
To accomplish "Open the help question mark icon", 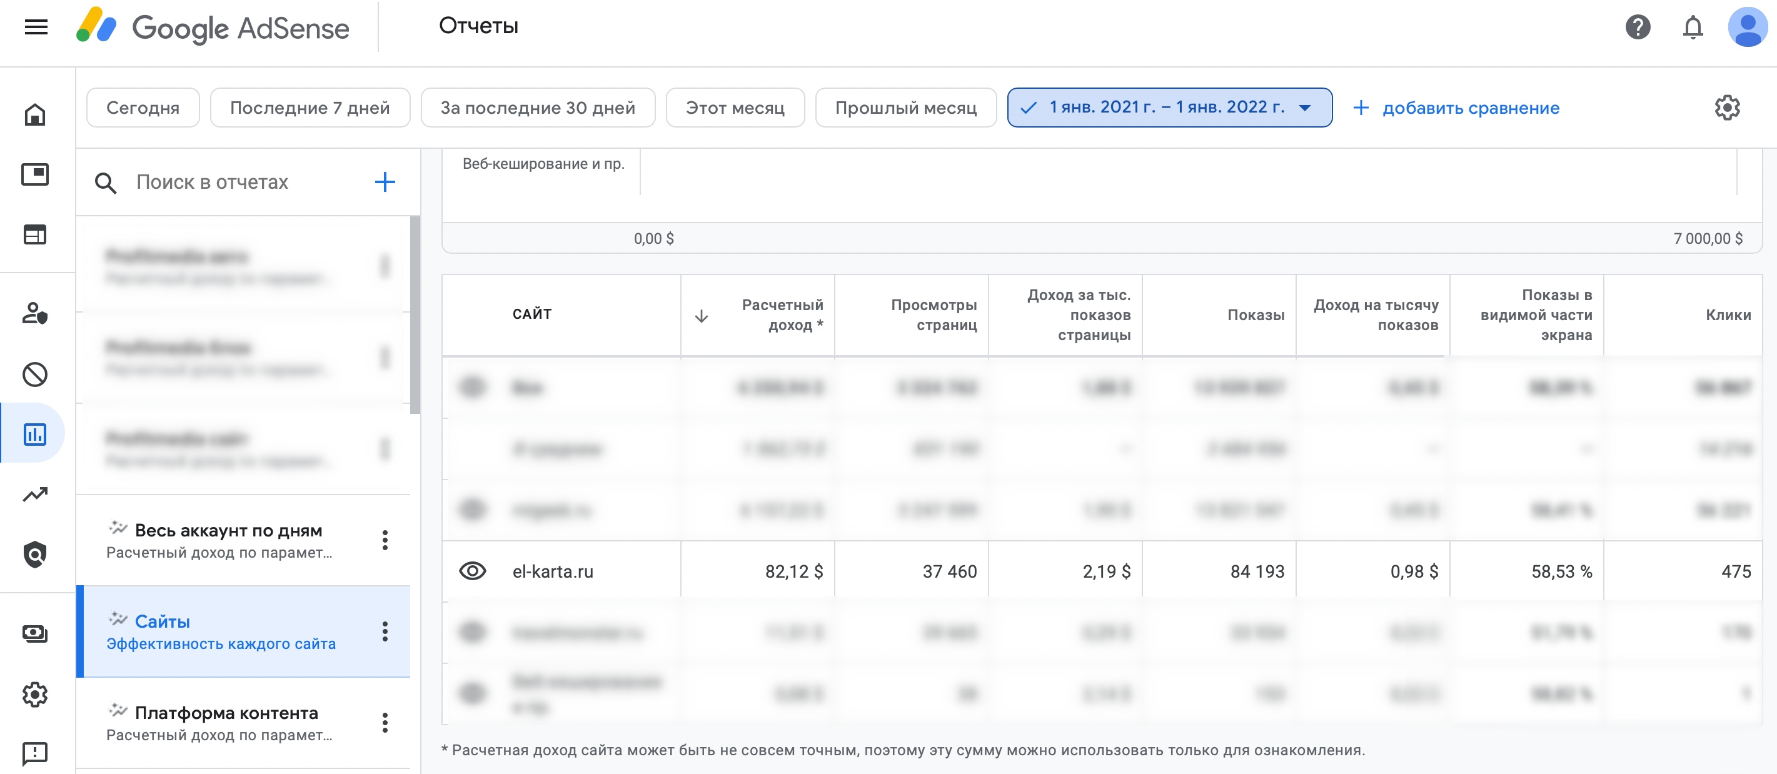I will click(x=1637, y=28).
